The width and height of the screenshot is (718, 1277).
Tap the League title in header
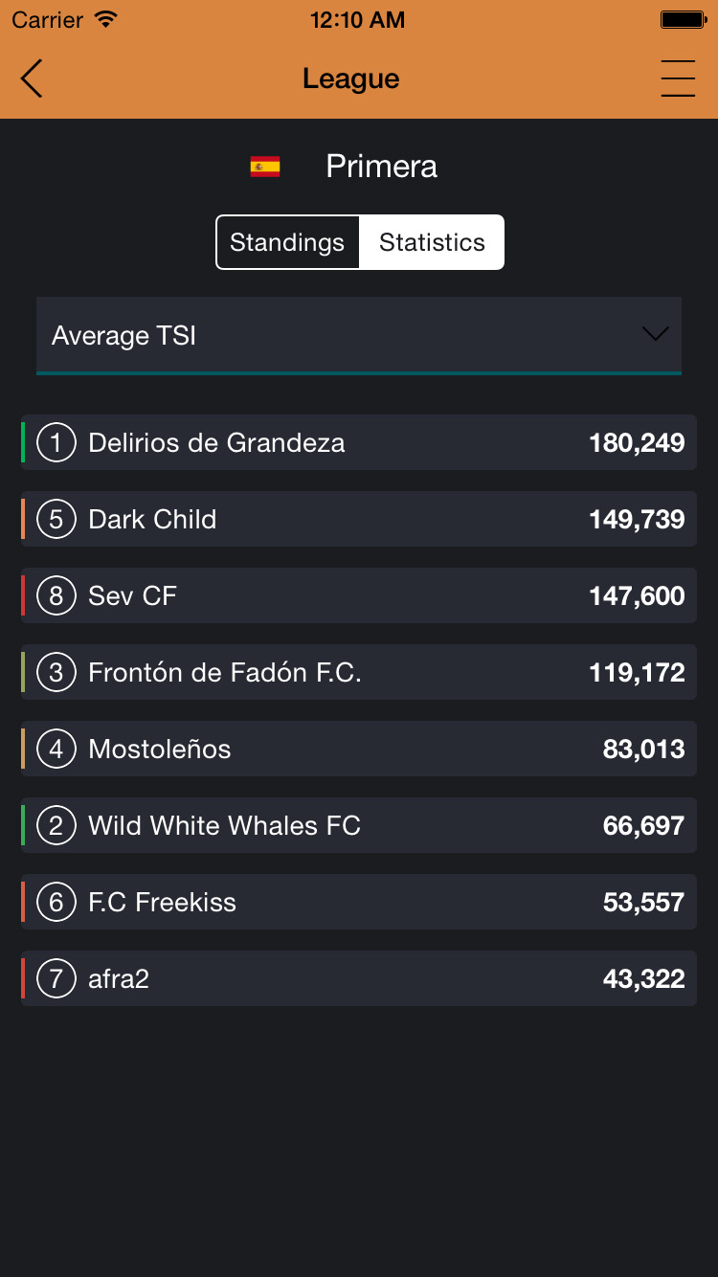pos(351,78)
